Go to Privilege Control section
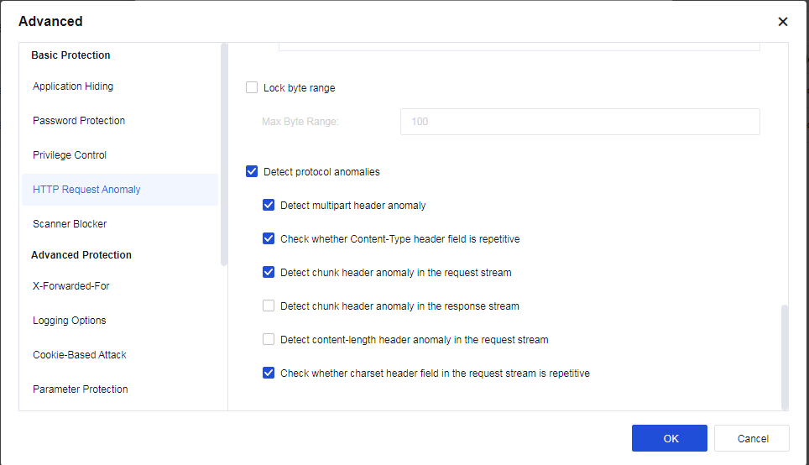The image size is (809, 465). [x=70, y=155]
